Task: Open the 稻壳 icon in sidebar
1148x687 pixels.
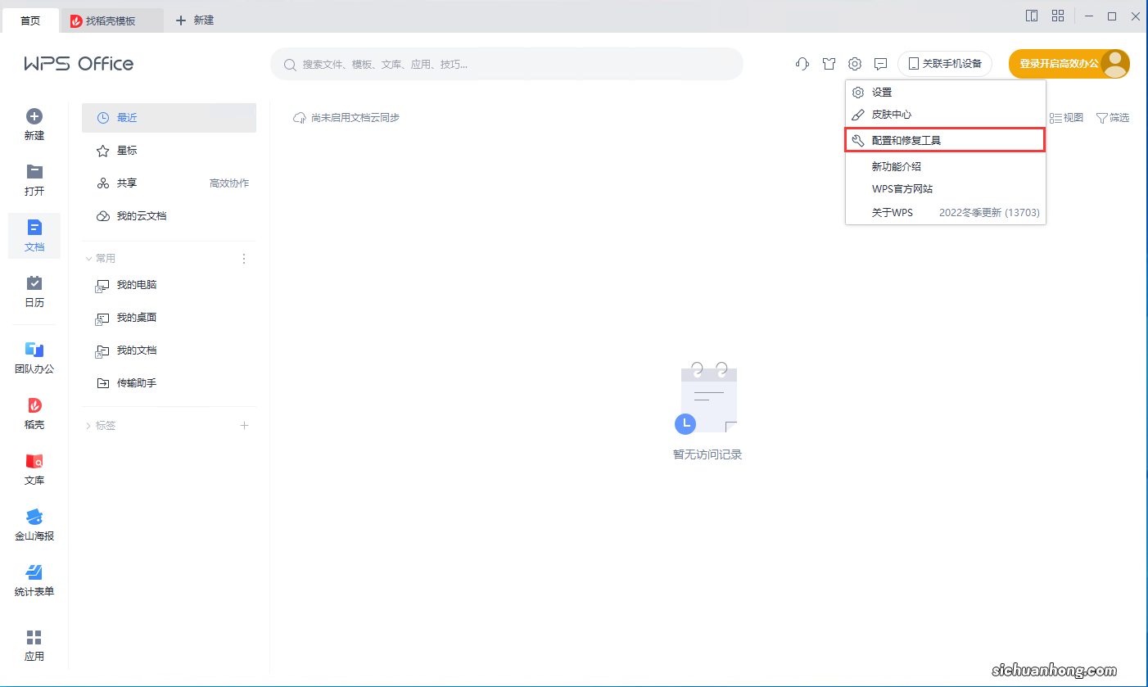Action: pyautogui.click(x=34, y=405)
